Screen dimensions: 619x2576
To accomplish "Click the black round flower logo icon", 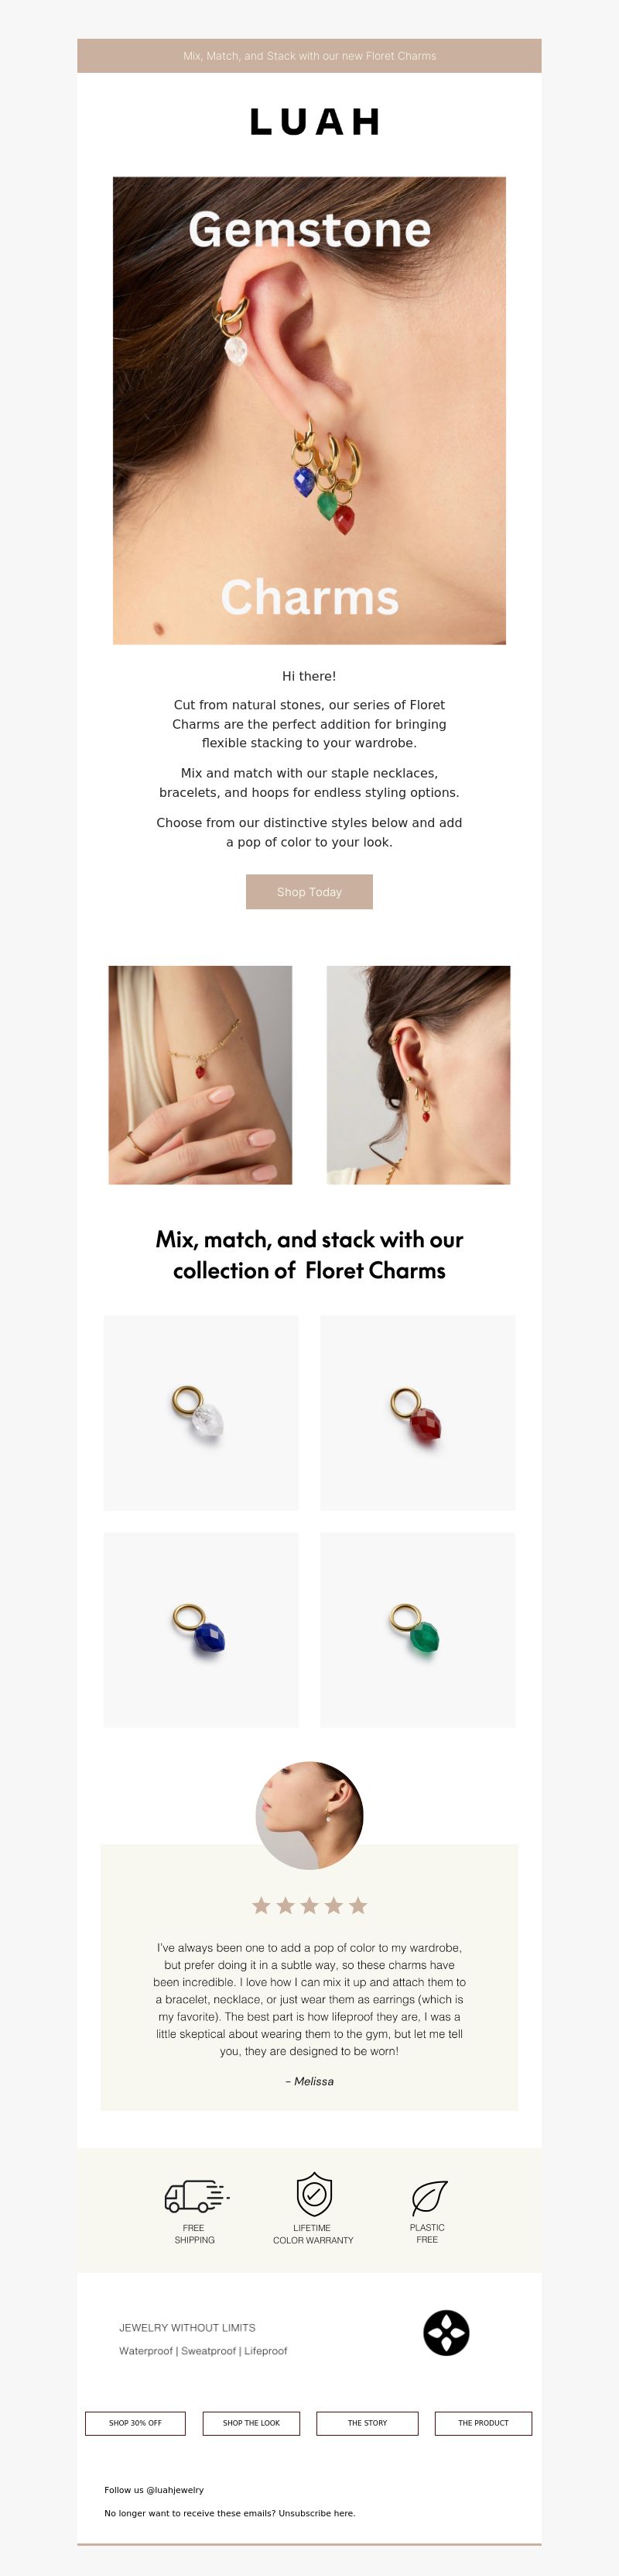I will tap(446, 2333).
